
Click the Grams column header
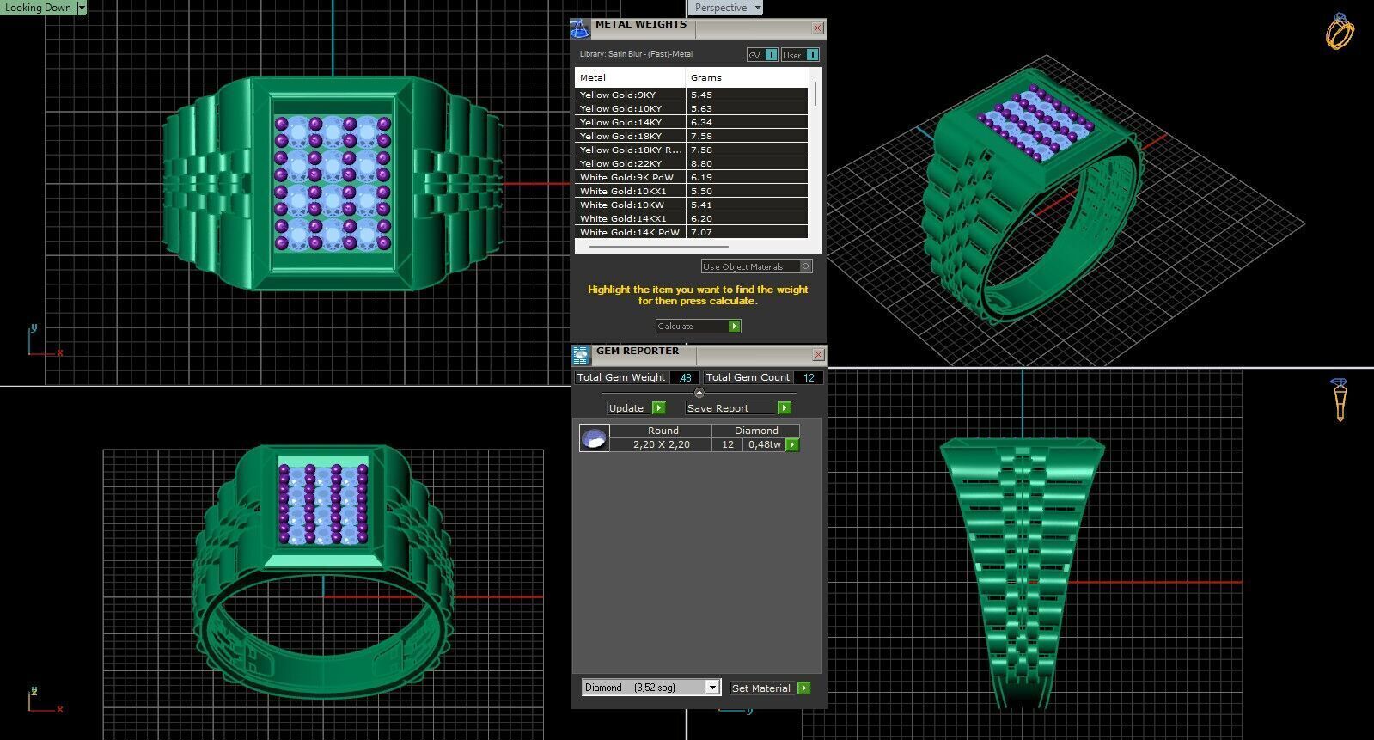(x=747, y=77)
